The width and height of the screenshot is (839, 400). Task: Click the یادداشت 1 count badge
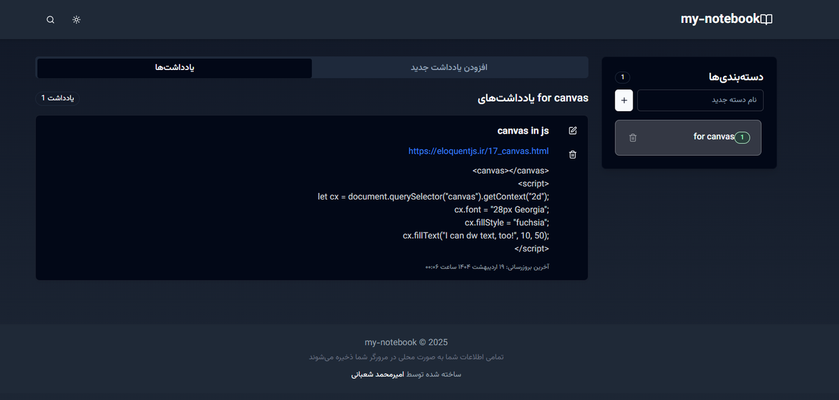58,98
